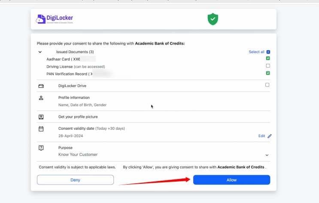The image size is (319, 203).
Task: Enable the DigiLocker Drive checkbox
Action: pyautogui.click(x=267, y=85)
